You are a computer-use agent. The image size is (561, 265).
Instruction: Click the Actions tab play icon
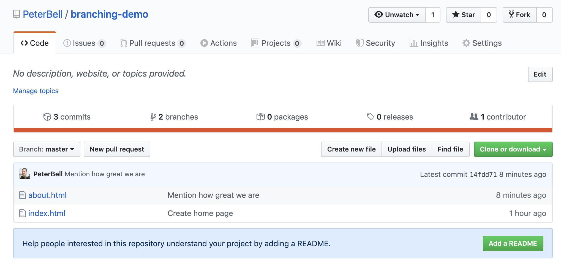click(x=204, y=43)
